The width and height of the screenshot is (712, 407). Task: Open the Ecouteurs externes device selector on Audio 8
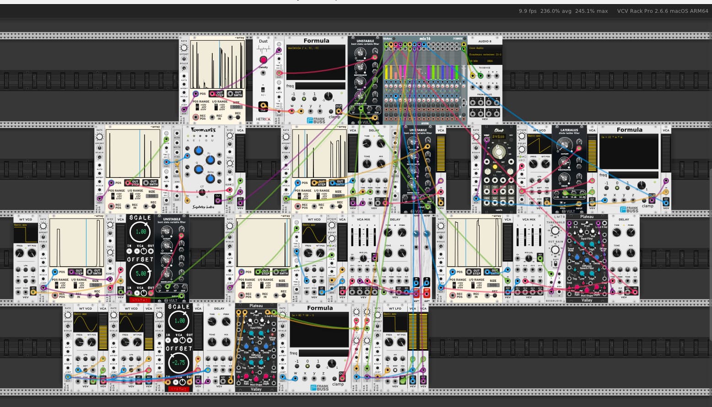485,54
